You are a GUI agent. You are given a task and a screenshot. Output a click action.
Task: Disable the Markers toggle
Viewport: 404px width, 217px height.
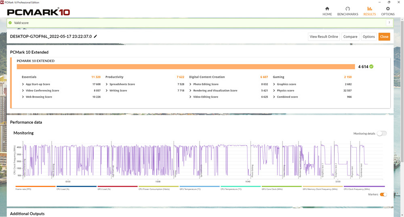[383, 194]
